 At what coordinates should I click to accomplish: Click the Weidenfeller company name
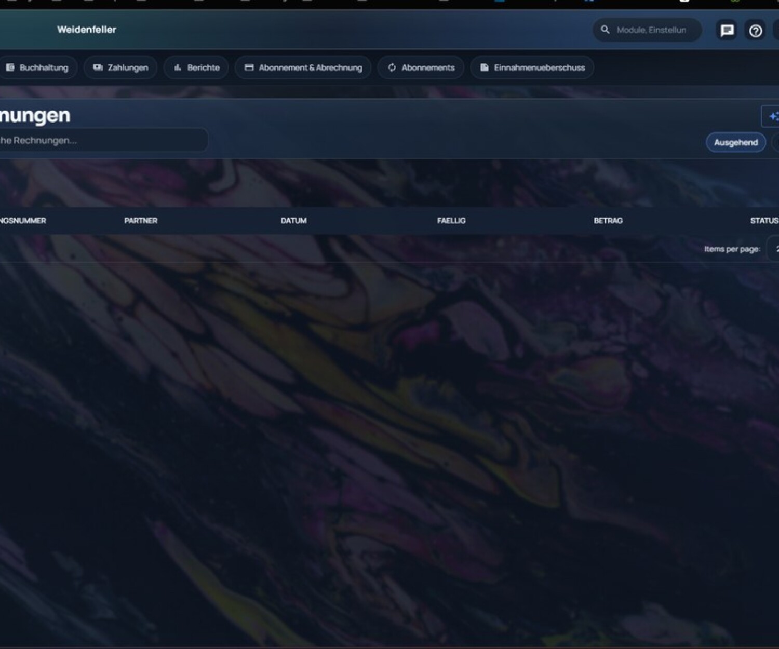[87, 30]
